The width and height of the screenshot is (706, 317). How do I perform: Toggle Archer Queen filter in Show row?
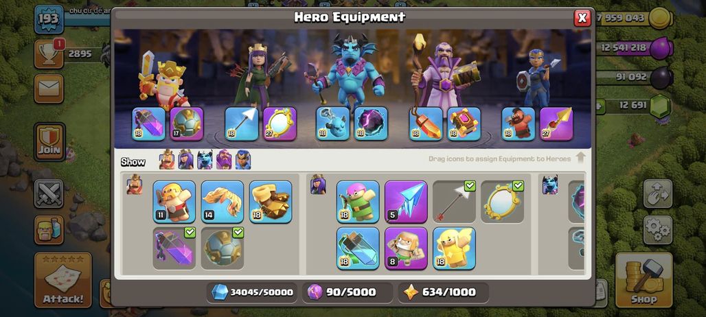[185, 160]
